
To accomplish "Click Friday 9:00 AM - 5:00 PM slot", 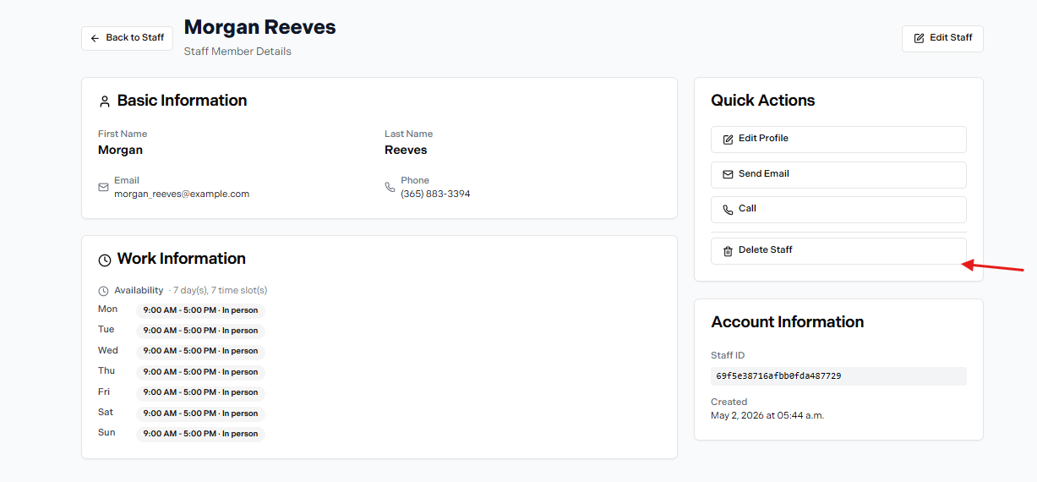I will pos(200,392).
